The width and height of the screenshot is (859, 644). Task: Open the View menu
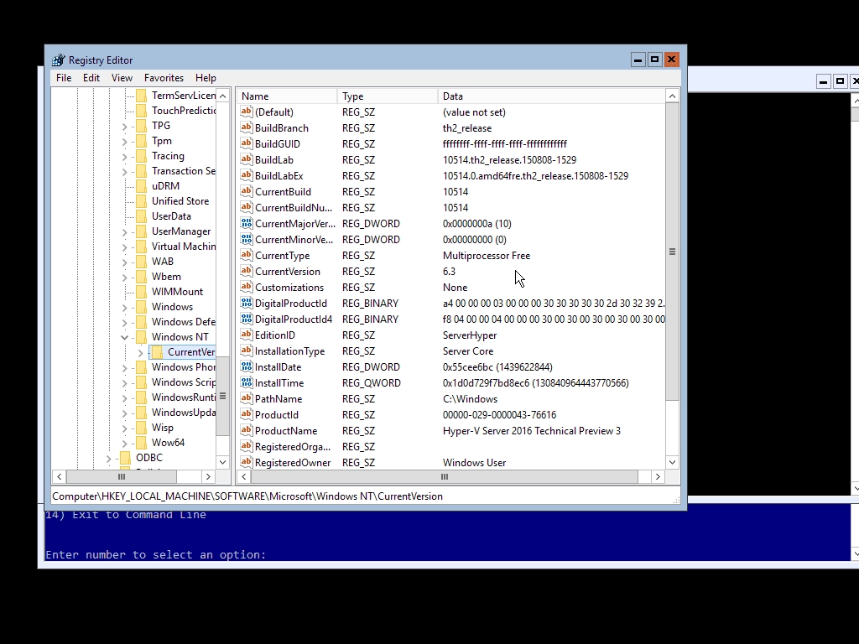pos(122,78)
